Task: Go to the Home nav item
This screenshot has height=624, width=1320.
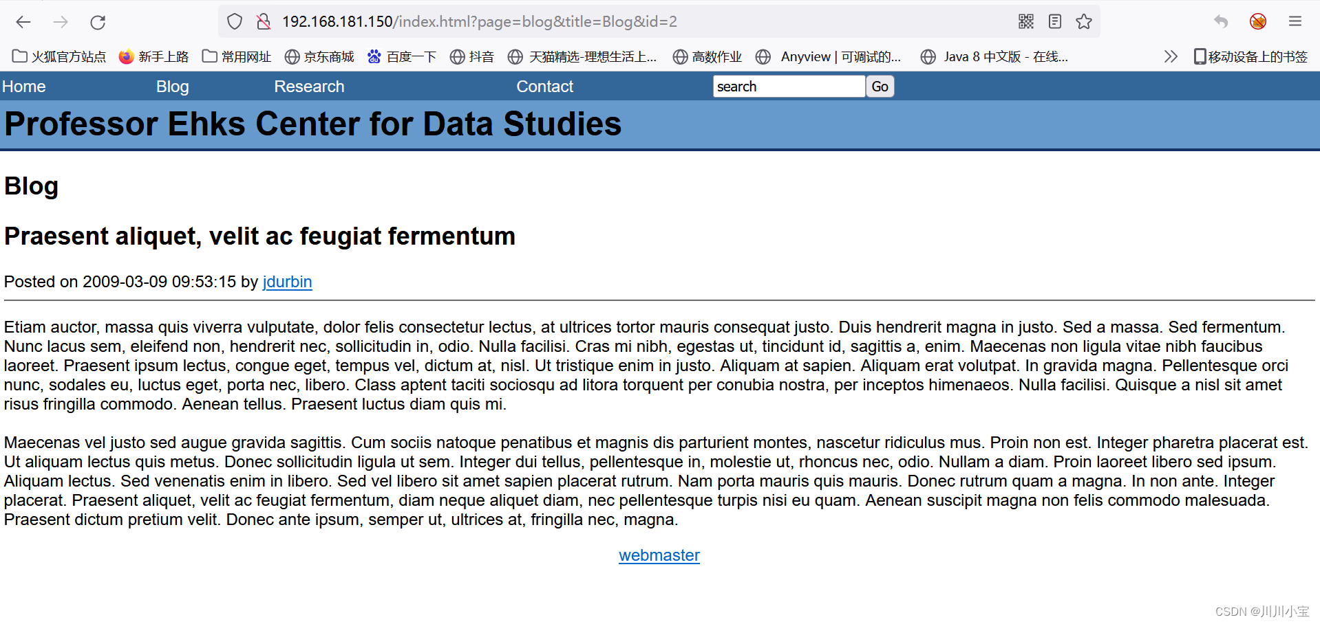Action: point(23,87)
